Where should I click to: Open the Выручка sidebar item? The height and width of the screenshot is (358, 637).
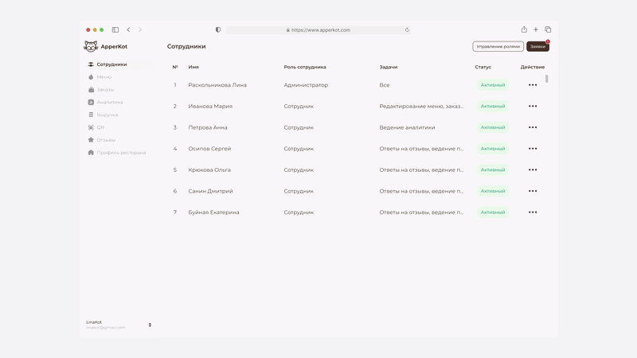[x=104, y=115]
